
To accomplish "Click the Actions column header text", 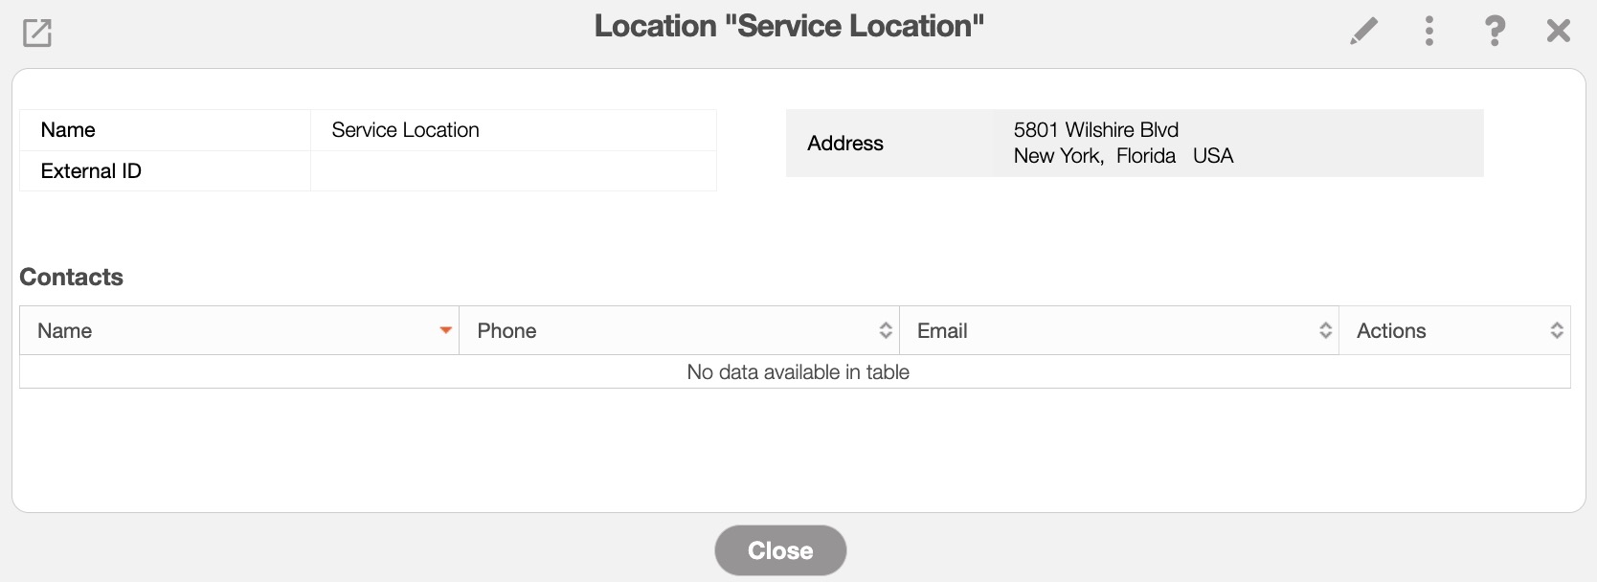I will click(1391, 331).
